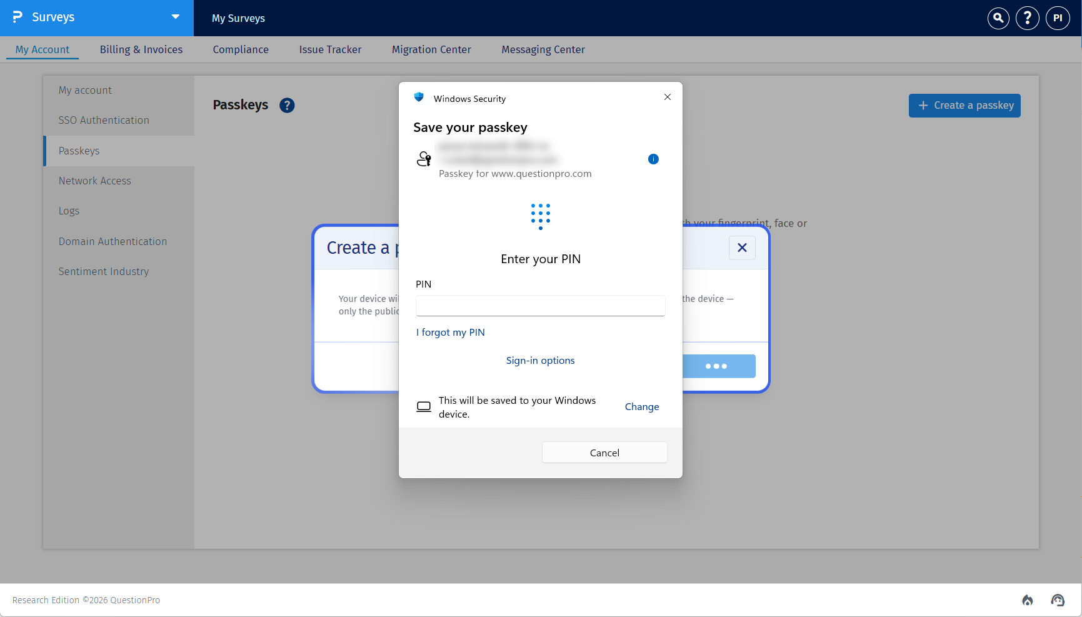Click the Passkey for www.questionpro.com text

coord(515,174)
